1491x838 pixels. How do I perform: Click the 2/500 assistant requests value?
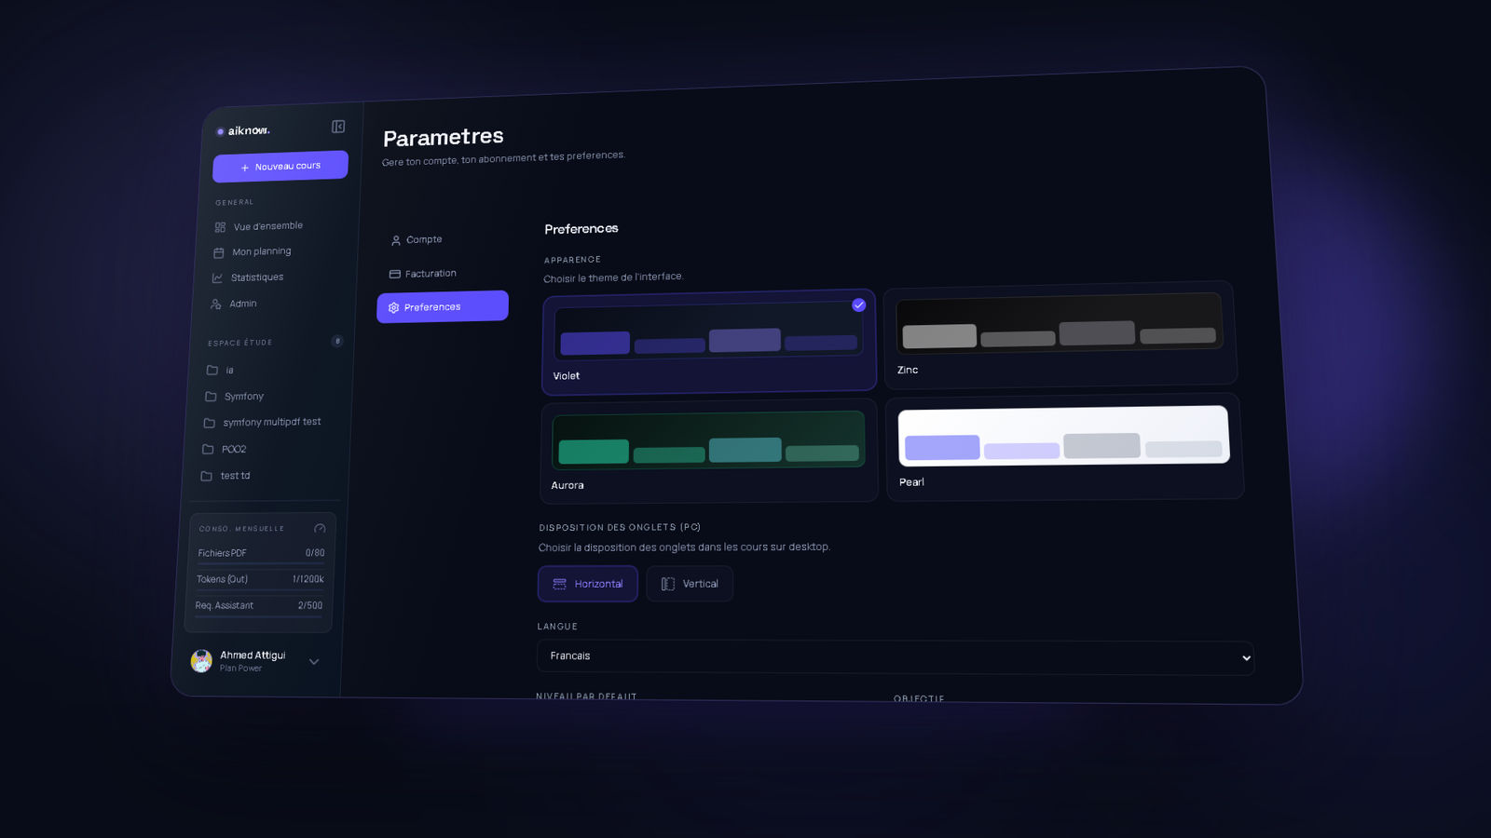310,605
